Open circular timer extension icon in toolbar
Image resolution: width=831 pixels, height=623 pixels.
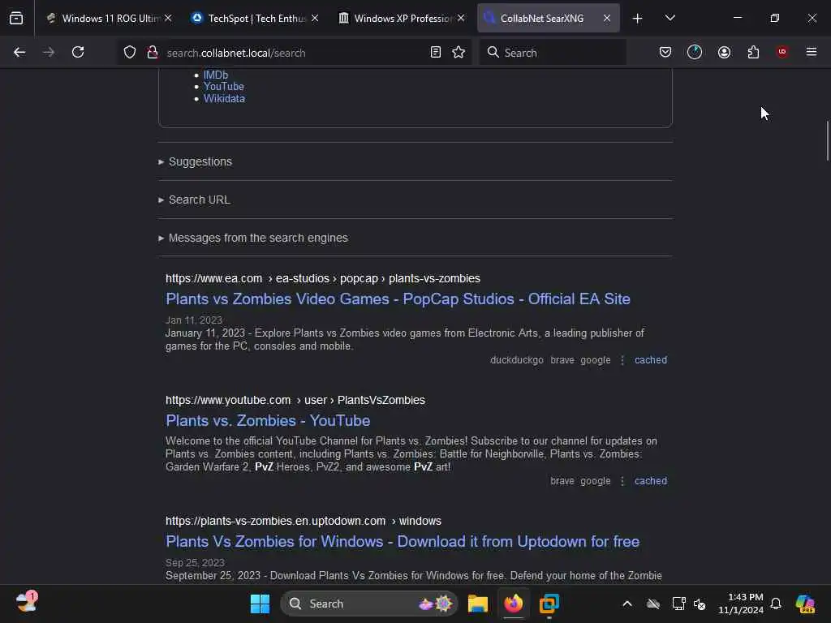point(695,52)
